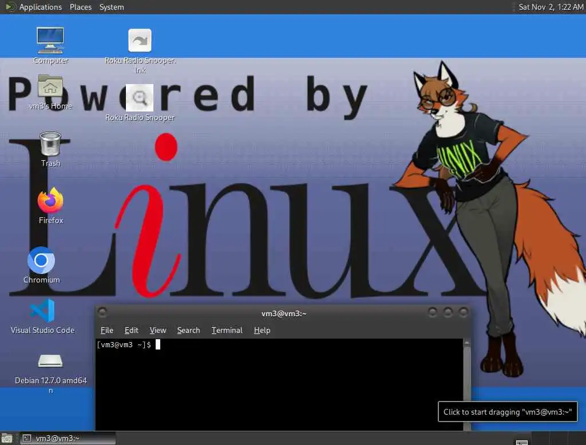The height and width of the screenshot is (445, 586).
Task: Click the terminal vertical scrollbar
Action: [x=466, y=385]
